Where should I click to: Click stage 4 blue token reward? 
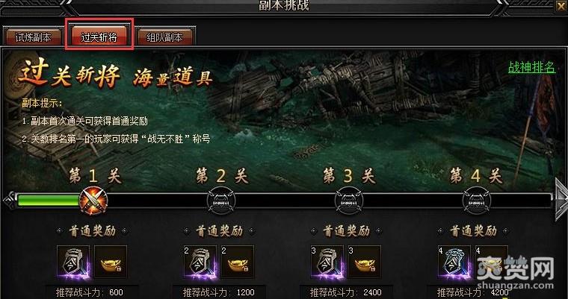(x=454, y=262)
